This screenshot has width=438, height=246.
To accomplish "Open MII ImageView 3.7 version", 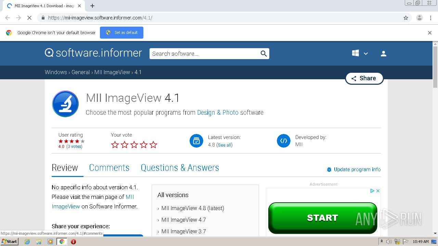I will (x=183, y=231).
